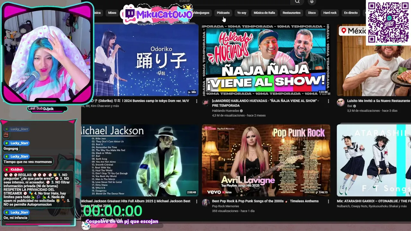Viewport: 411px width, 231px height.
Task: Click verified badge beside Ibai
Action: [x=354, y=106]
